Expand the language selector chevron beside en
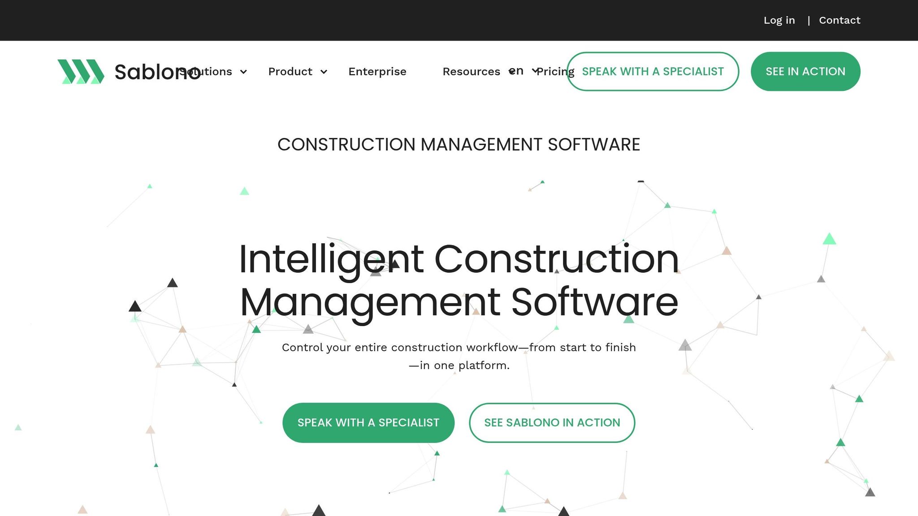Viewport: 918px width, 516px height. tap(535, 70)
